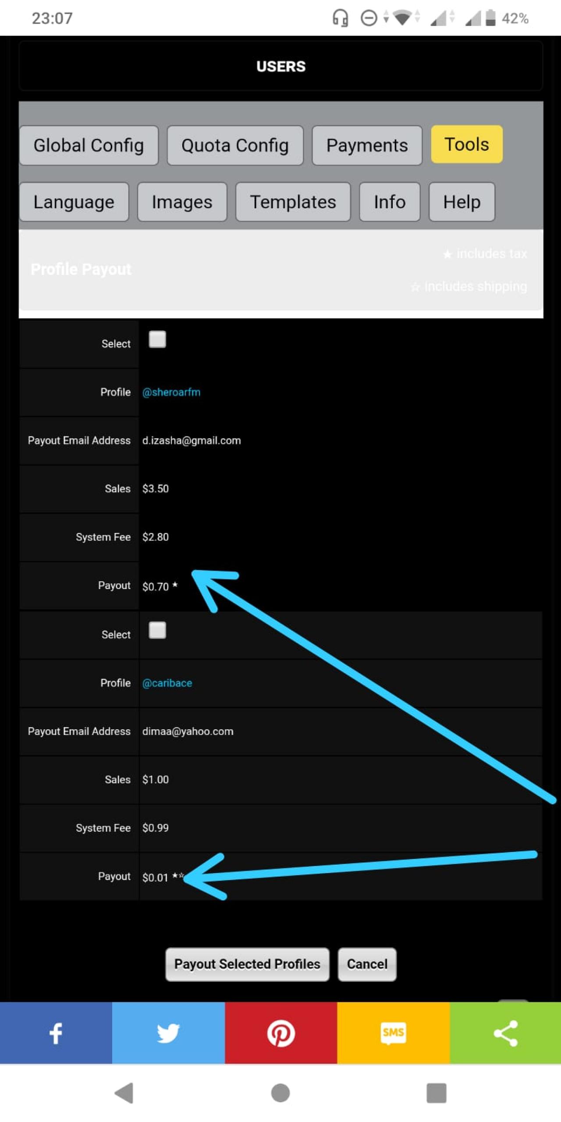The height and width of the screenshot is (1122, 561).
Task: Open recent apps square icon
Action: pyautogui.click(x=436, y=1092)
